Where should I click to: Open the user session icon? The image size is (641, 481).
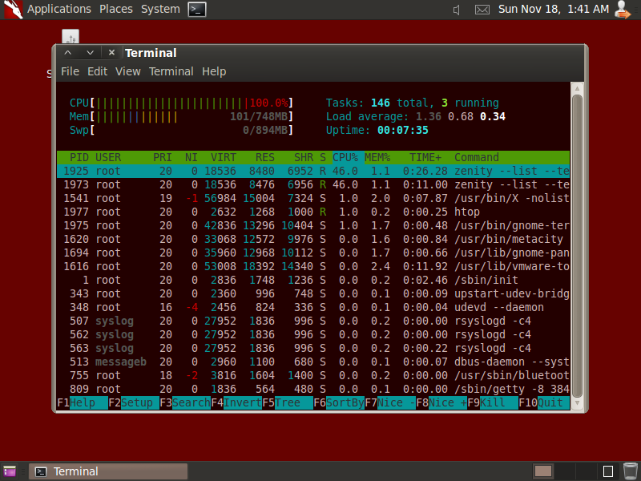[x=623, y=10]
